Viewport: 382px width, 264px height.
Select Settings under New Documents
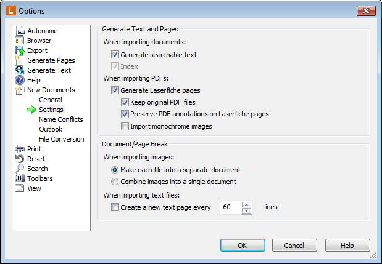pyautogui.click(x=51, y=110)
